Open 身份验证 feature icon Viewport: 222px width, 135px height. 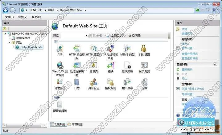(94, 82)
